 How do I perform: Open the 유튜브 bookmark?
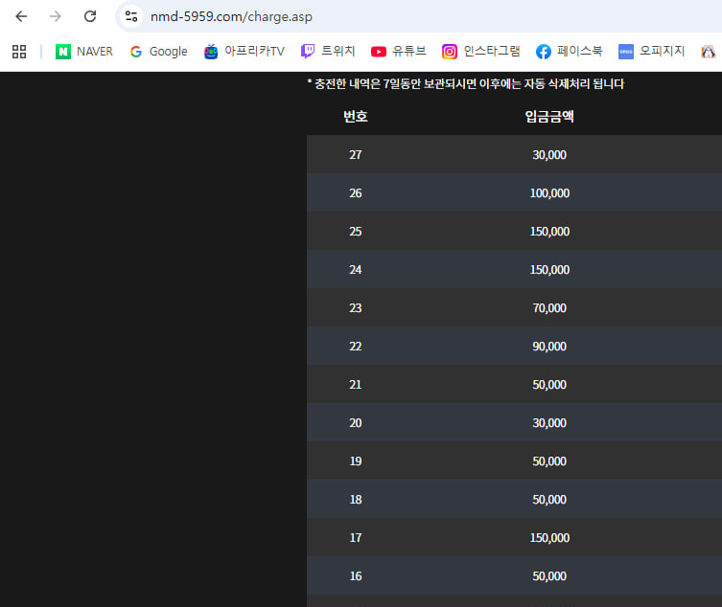click(x=398, y=52)
